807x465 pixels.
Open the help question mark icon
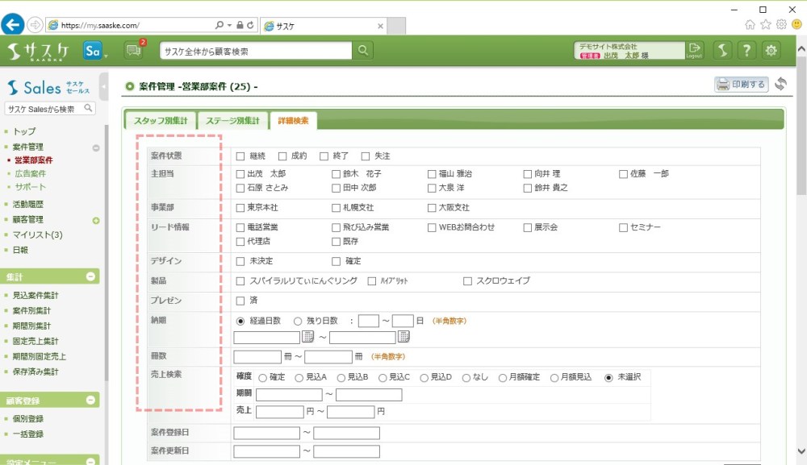pos(747,51)
